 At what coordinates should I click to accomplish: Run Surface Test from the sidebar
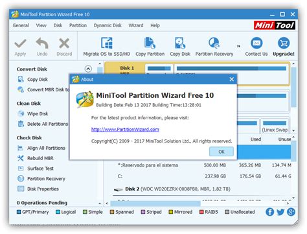coord(36,169)
